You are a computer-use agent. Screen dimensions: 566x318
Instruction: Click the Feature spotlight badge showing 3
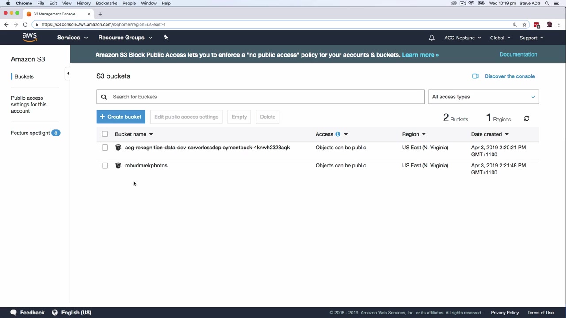coord(56,133)
